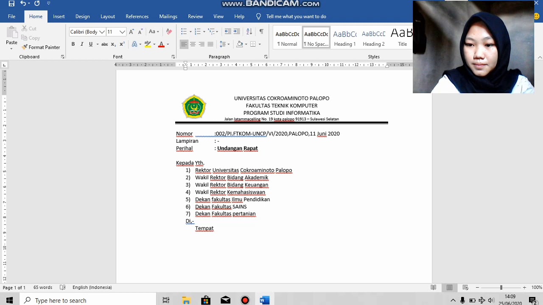This screenshot has height=305, width=543.
Task: Apply red font color
Action: [161, 44]
